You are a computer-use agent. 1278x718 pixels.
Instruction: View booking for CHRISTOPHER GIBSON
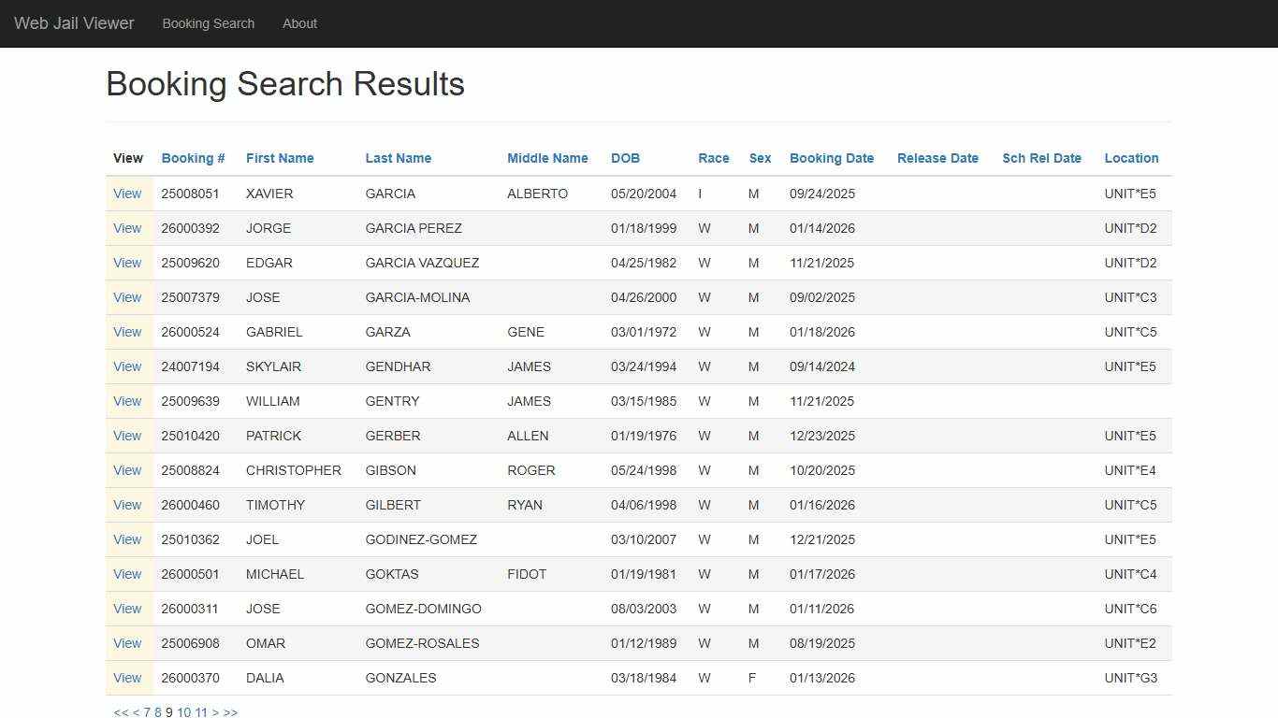click(127, 470)
